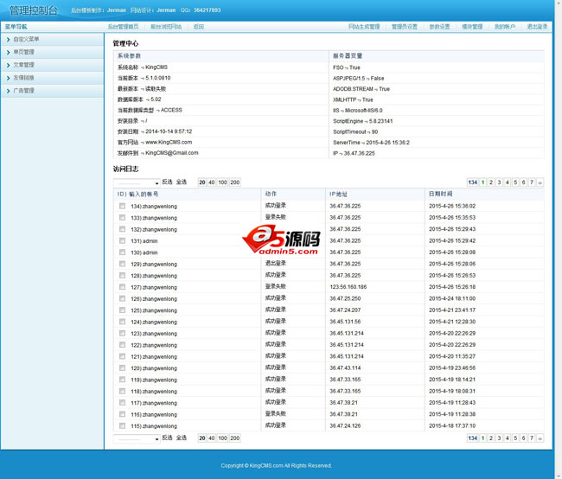Go to page 4 below the table
This screenshot has width=562, height=479.
(x=508, y=438)
